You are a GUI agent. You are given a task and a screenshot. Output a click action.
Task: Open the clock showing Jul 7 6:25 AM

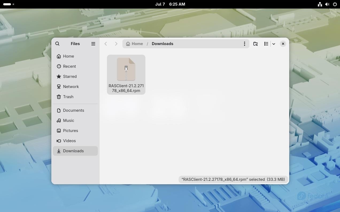tap(170, 4)
